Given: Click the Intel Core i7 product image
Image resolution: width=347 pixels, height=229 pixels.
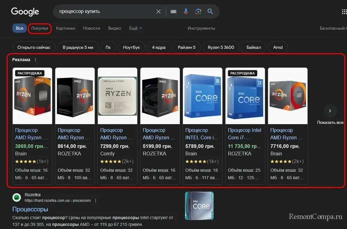Looking at the screenshot, I should pos(245,96).
